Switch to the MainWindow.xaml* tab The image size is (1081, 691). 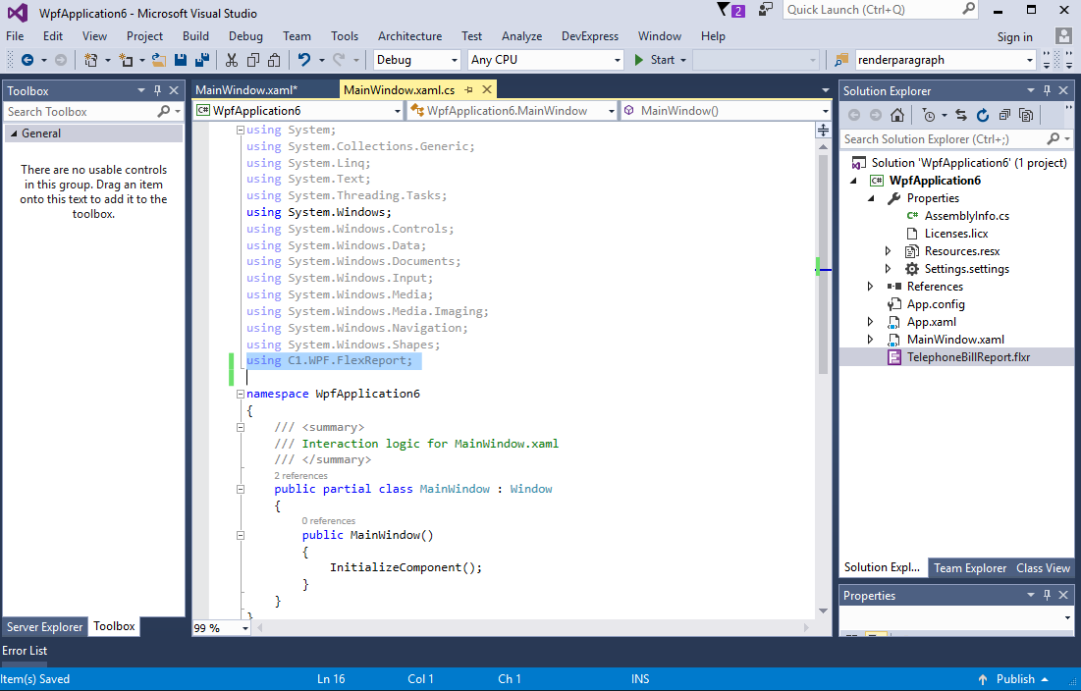[x=246, y=89]
